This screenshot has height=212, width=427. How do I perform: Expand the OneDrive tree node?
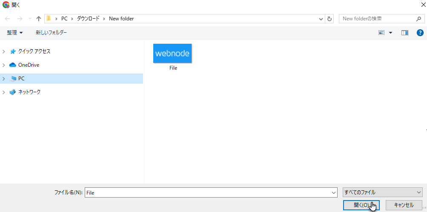point(3,65)
